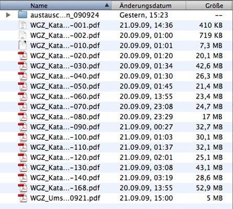Click the size value 52,9 MB
Viewport: 233px width, 209px height.
click(x=209, y=188)
